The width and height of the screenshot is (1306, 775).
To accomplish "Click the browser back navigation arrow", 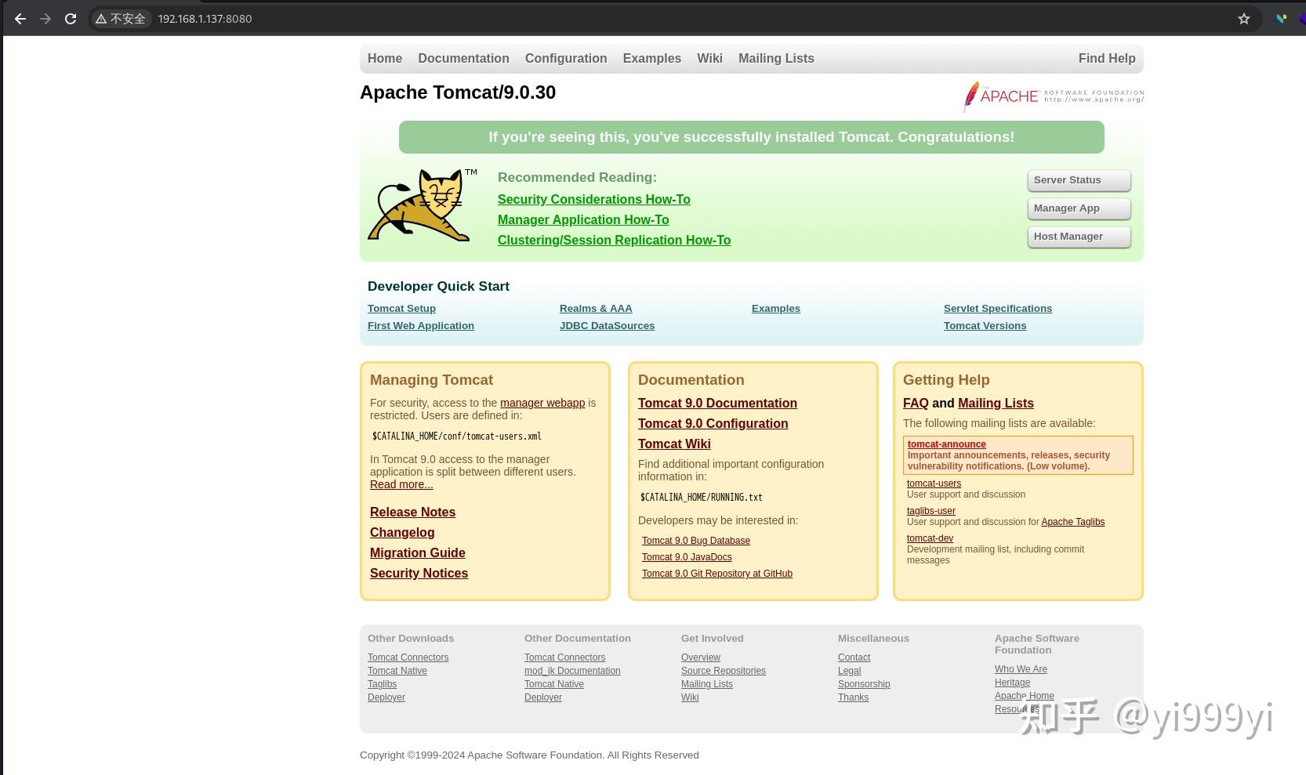I will (20, 19).
